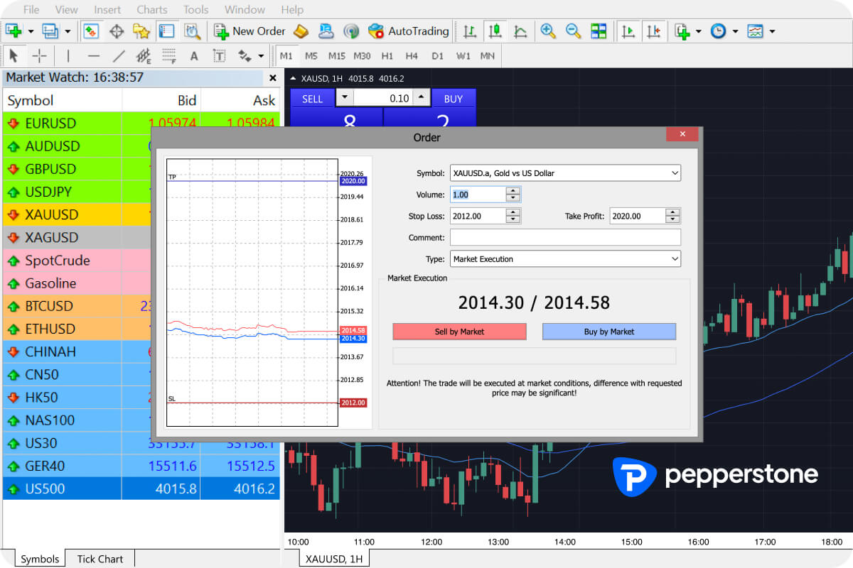Screen dimensions: 853x568
Task: Click the one-click SELL button on chart
Action: [312, 99]
